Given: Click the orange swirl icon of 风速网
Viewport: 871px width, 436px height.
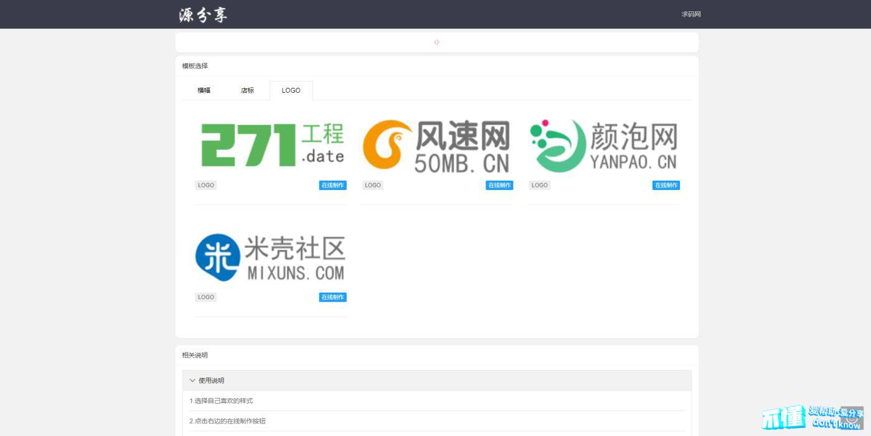Looking at the screenshot, I should (387, 145).
